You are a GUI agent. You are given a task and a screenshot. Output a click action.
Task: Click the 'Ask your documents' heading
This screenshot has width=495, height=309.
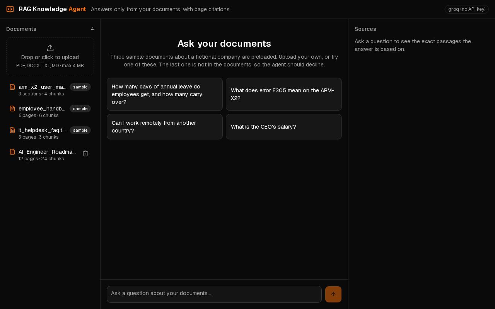(224, 44)
